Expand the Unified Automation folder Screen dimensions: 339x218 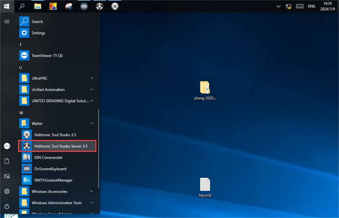coord(57,90)
